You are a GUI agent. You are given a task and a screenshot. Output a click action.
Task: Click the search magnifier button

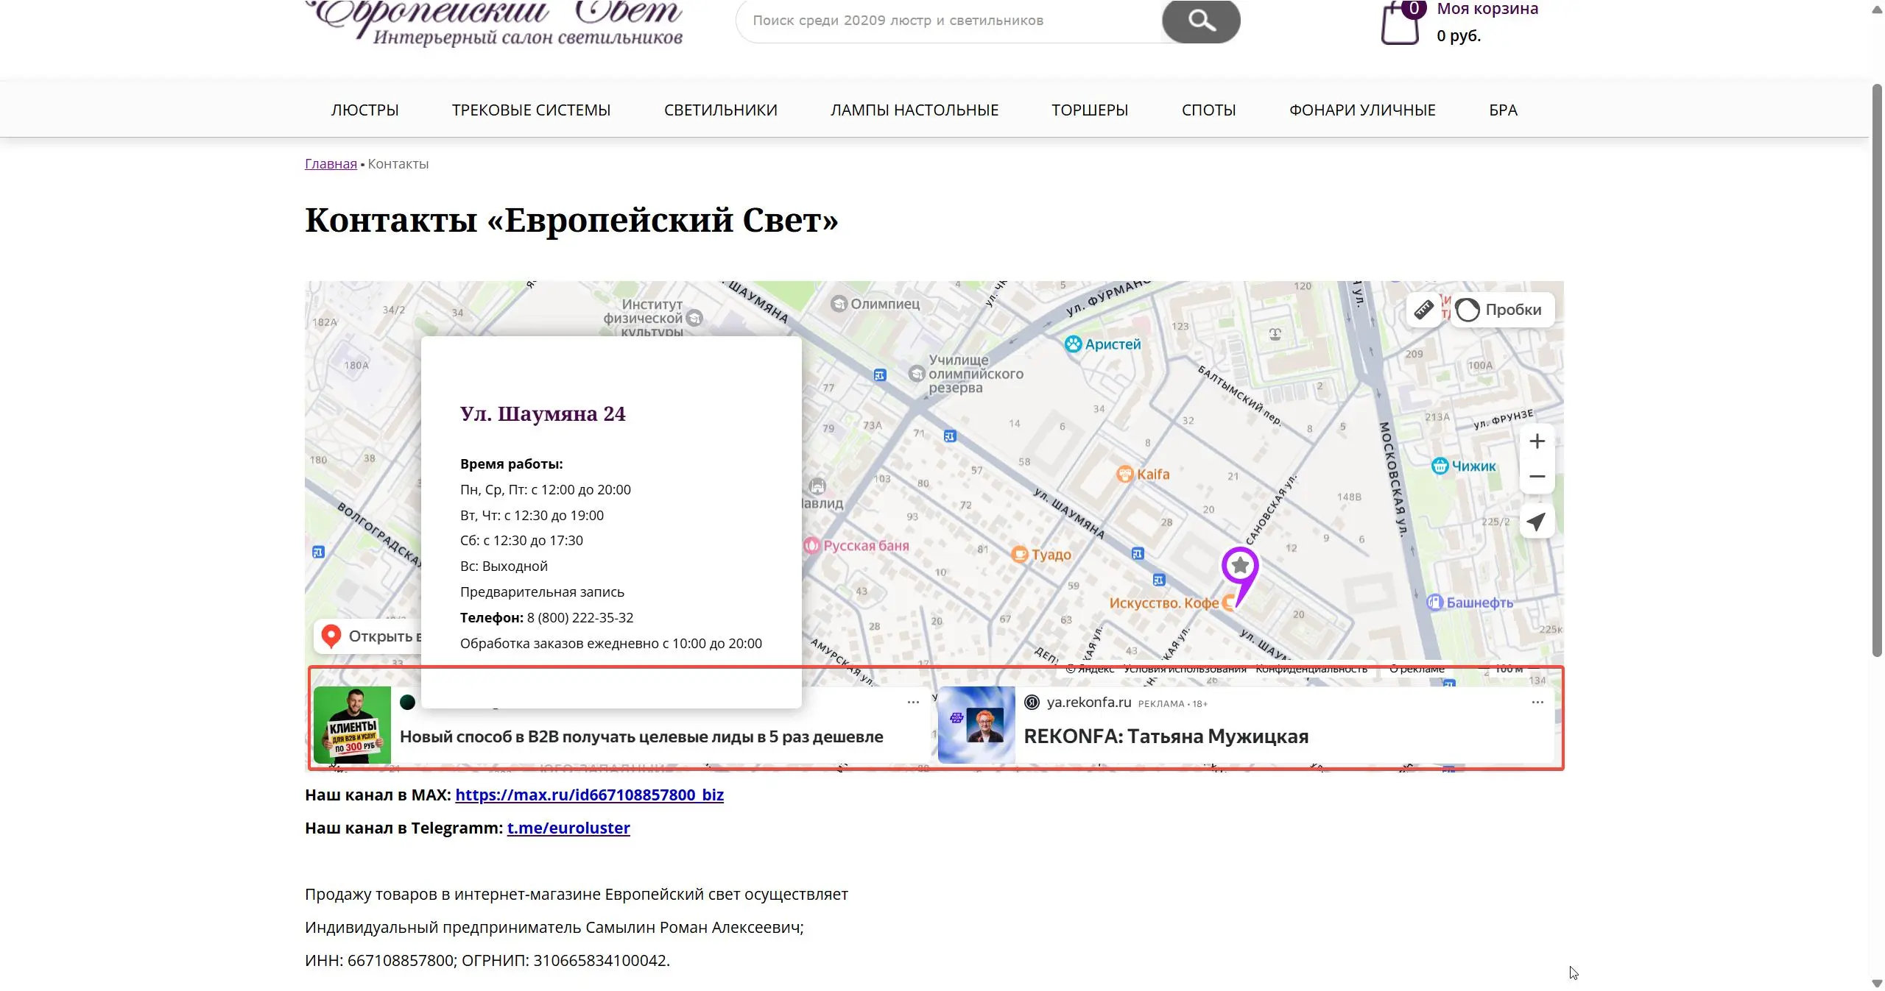click(x=1200, y=20)
